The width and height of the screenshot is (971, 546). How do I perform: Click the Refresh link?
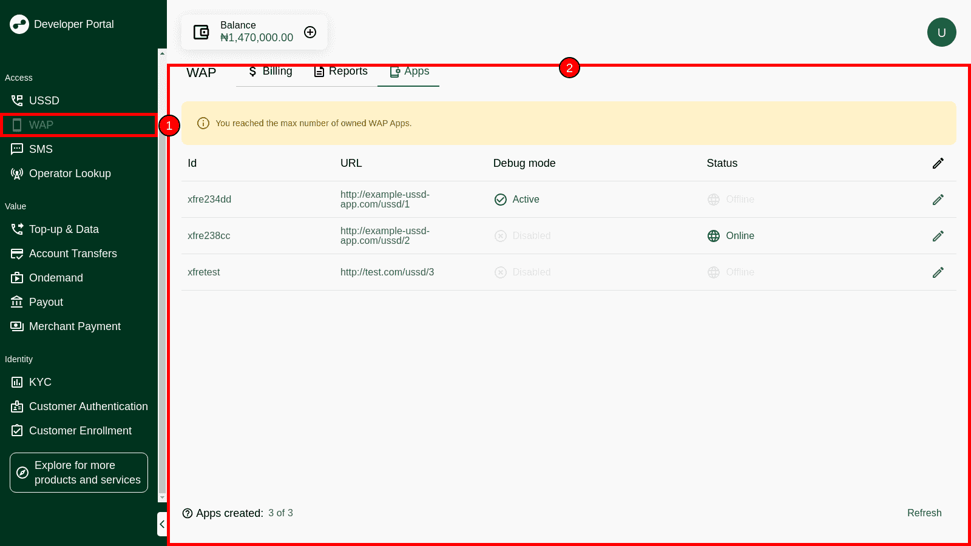pyautogui.click(x=924, y=513)
